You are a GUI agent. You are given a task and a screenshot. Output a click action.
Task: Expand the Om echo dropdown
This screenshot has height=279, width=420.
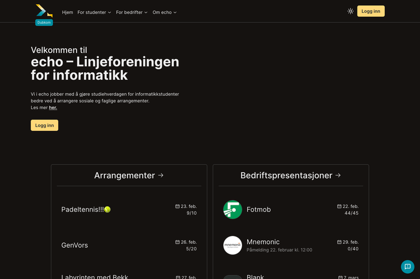click(164, 12)
